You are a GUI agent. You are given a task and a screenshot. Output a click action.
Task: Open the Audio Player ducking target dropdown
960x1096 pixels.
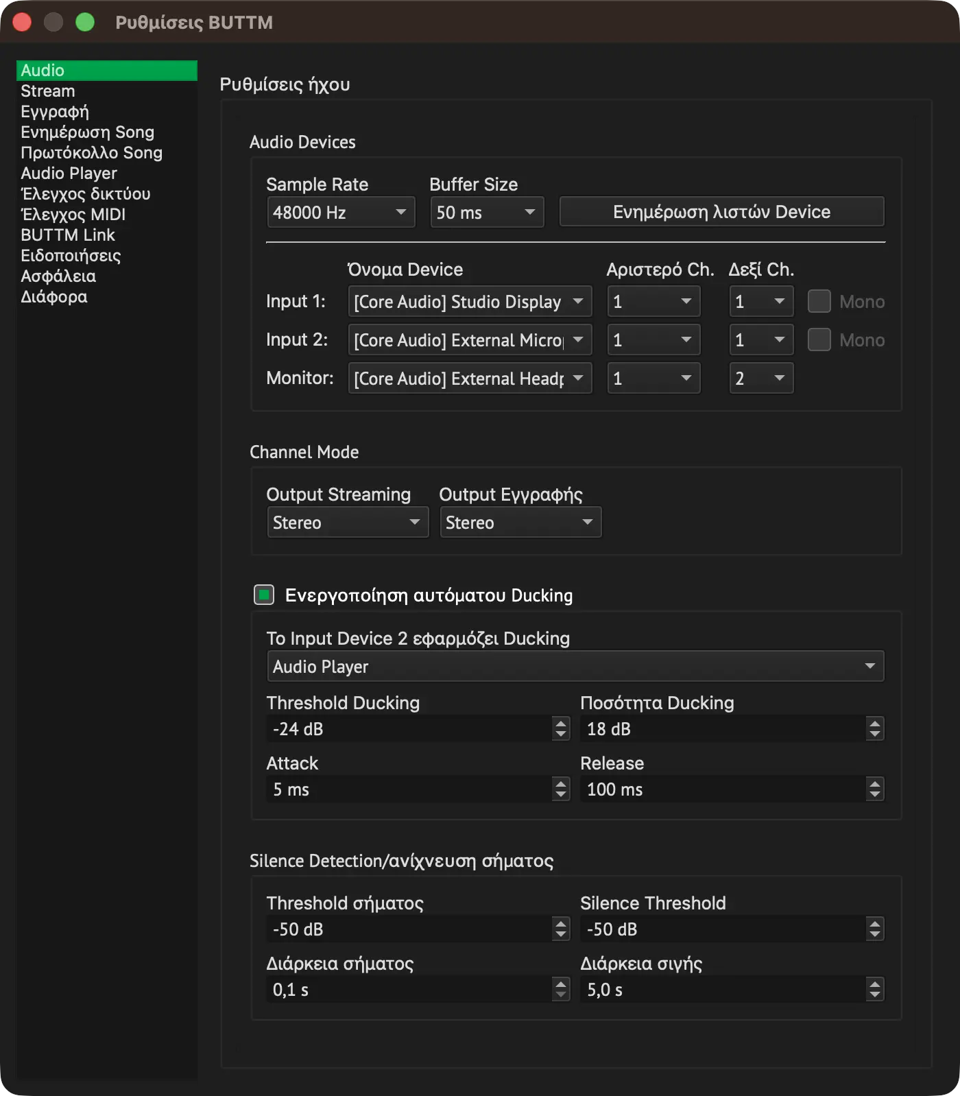click(x=575, y=666)
